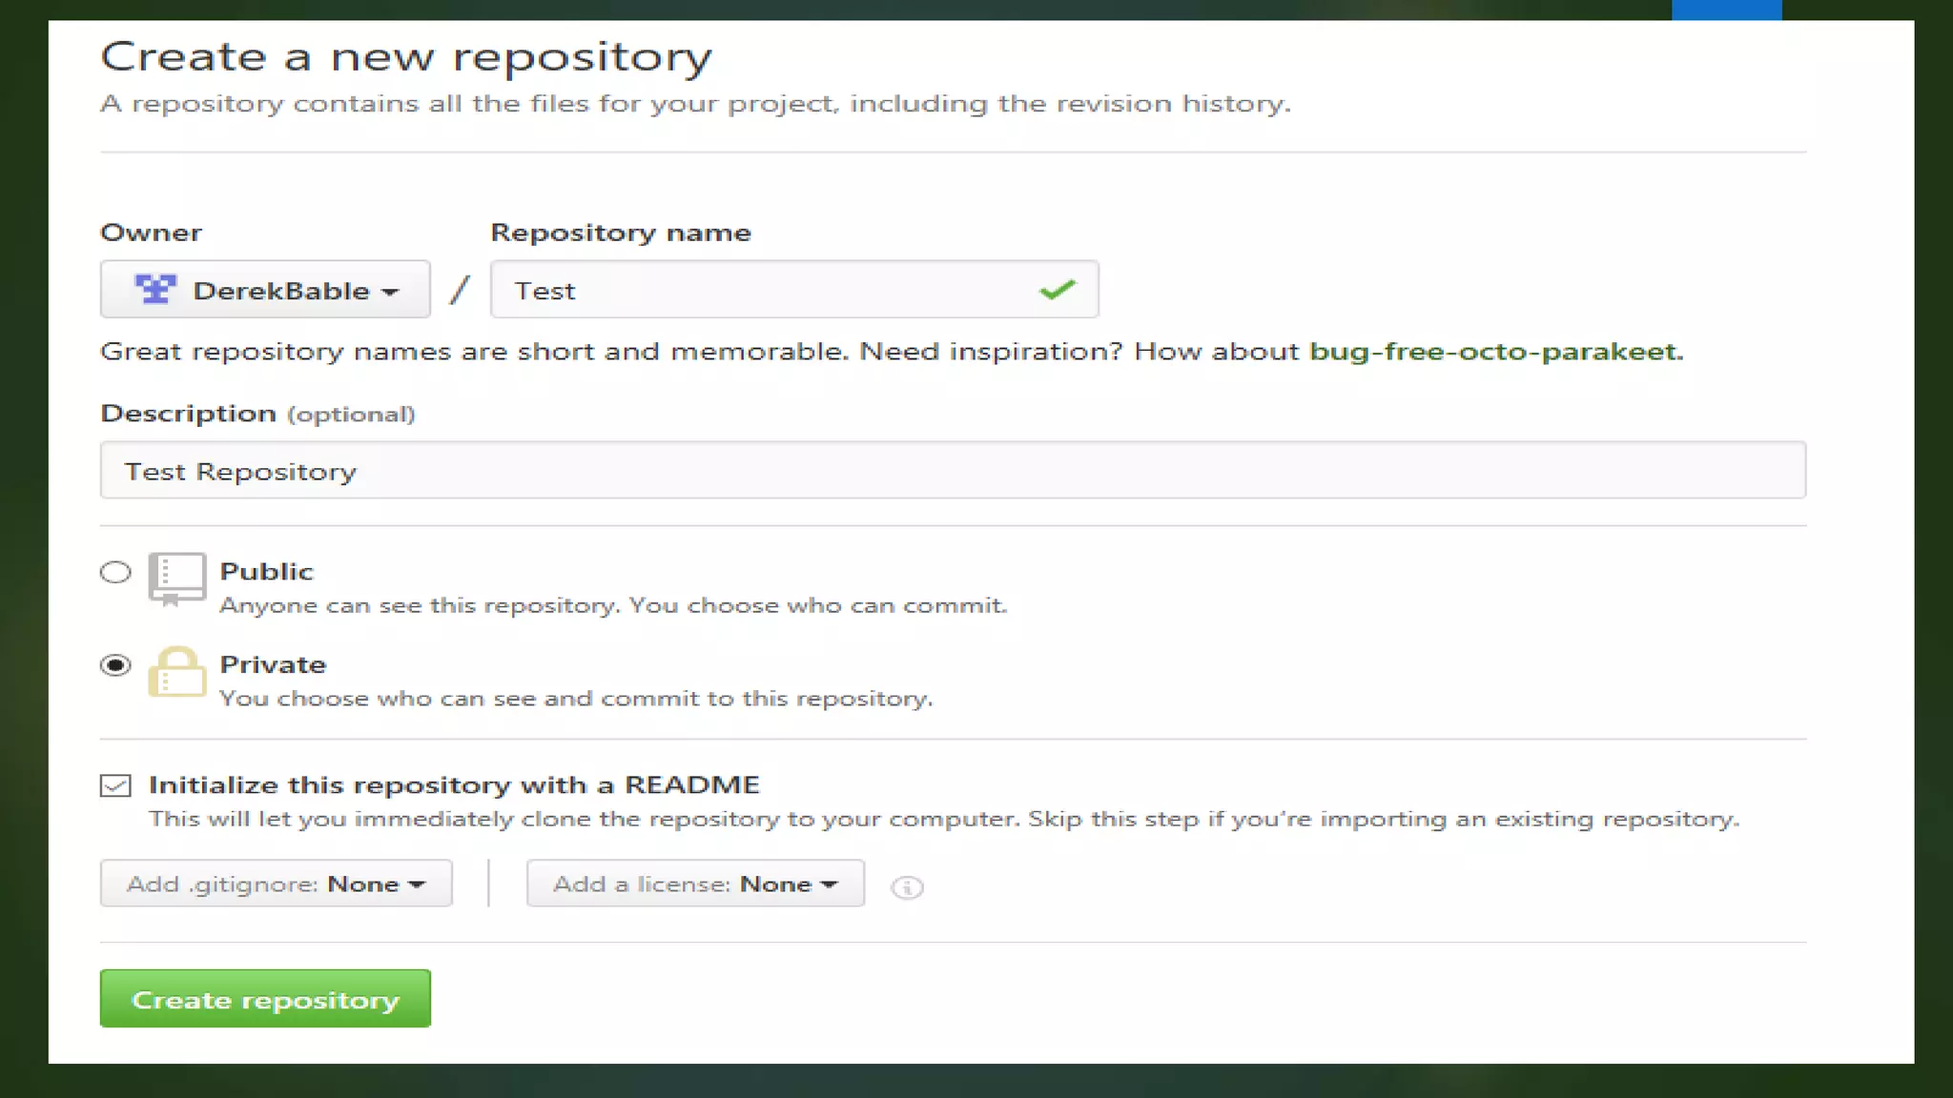Click the Private option label

[273, 664]
